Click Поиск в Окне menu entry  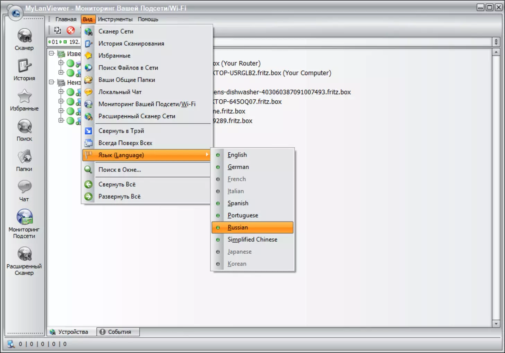tap(120, 170)
